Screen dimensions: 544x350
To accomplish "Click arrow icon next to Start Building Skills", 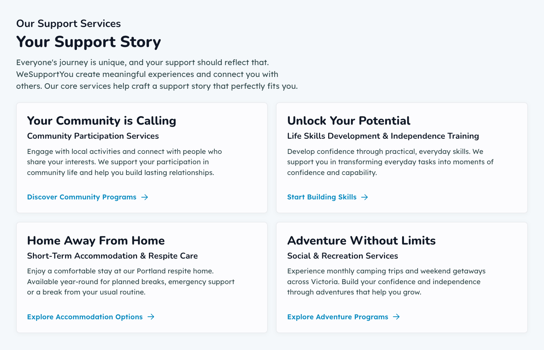I will (365, 197).
